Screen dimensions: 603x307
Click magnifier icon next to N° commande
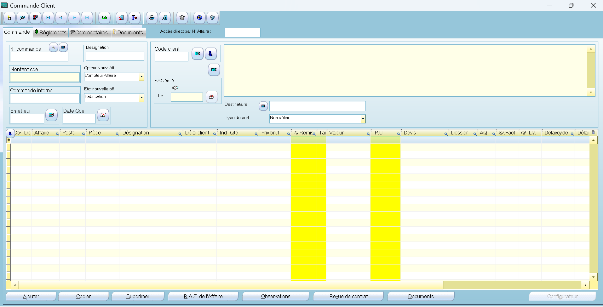coord(54,48)
